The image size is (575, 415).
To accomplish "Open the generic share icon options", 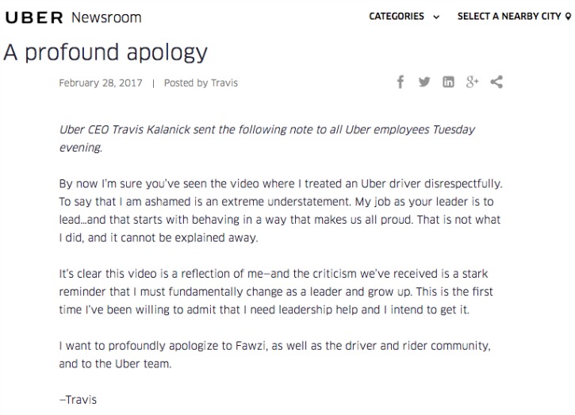I will coord(496,82).
